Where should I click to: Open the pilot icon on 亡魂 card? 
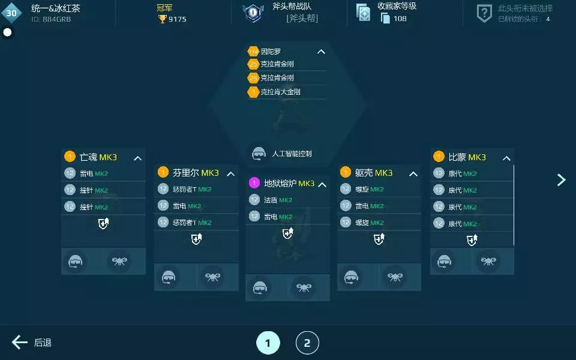pos(75,262)
